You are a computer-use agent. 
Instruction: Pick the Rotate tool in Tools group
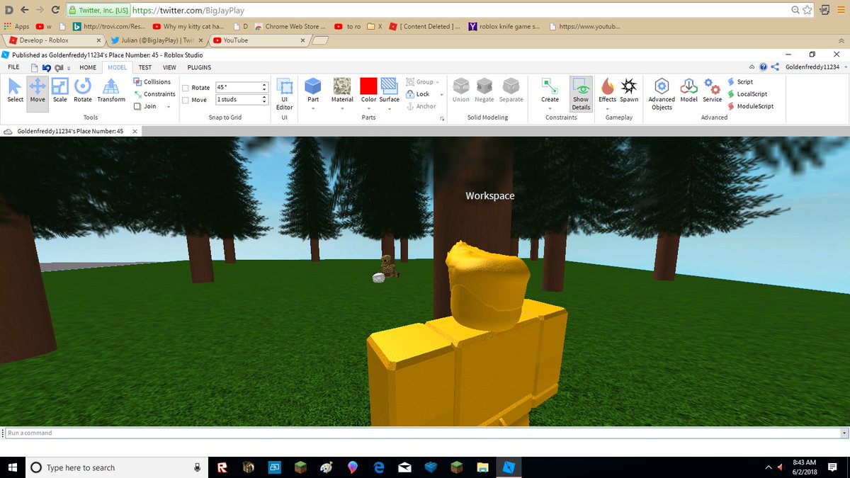(x=83, y=91)
